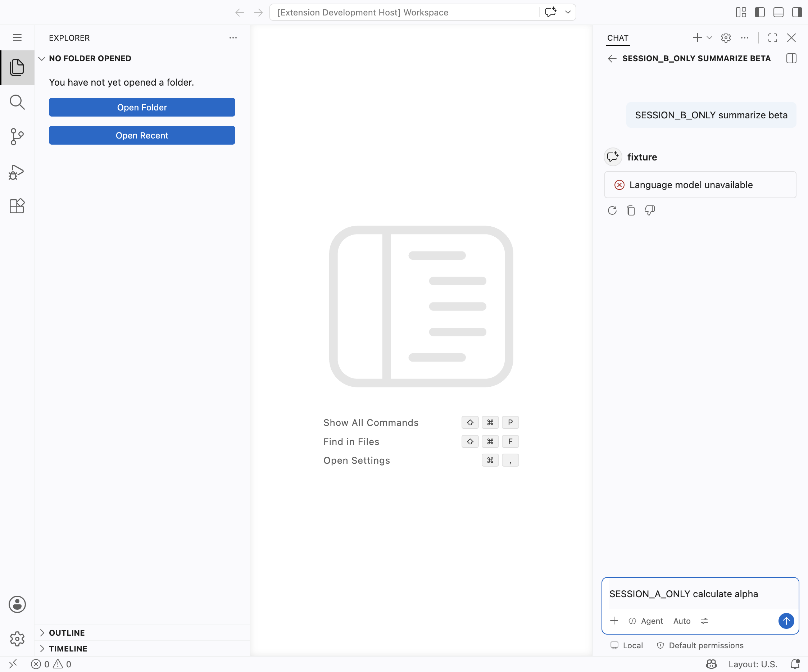Close the chat panel
The height and width of the screenshot is (672, 808).
tap(791, 38)
